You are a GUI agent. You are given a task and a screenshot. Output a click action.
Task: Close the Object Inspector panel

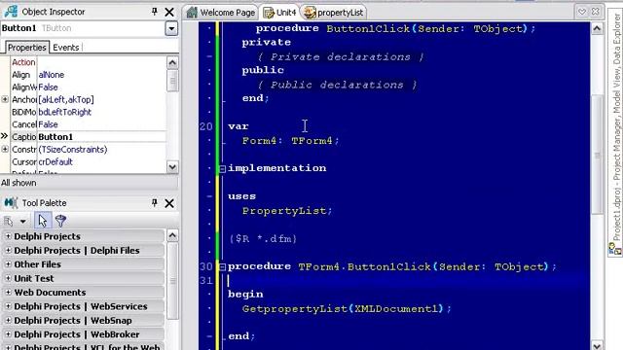click(169, 12)
